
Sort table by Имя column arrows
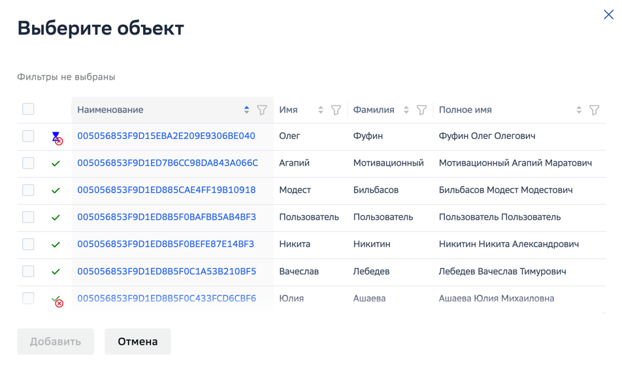point(321,110)
